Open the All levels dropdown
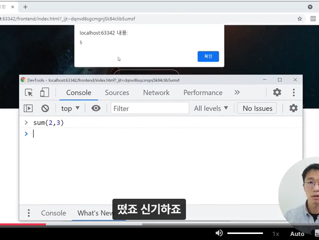This screenshot has height=240, width=319. [x=211, y=108]
